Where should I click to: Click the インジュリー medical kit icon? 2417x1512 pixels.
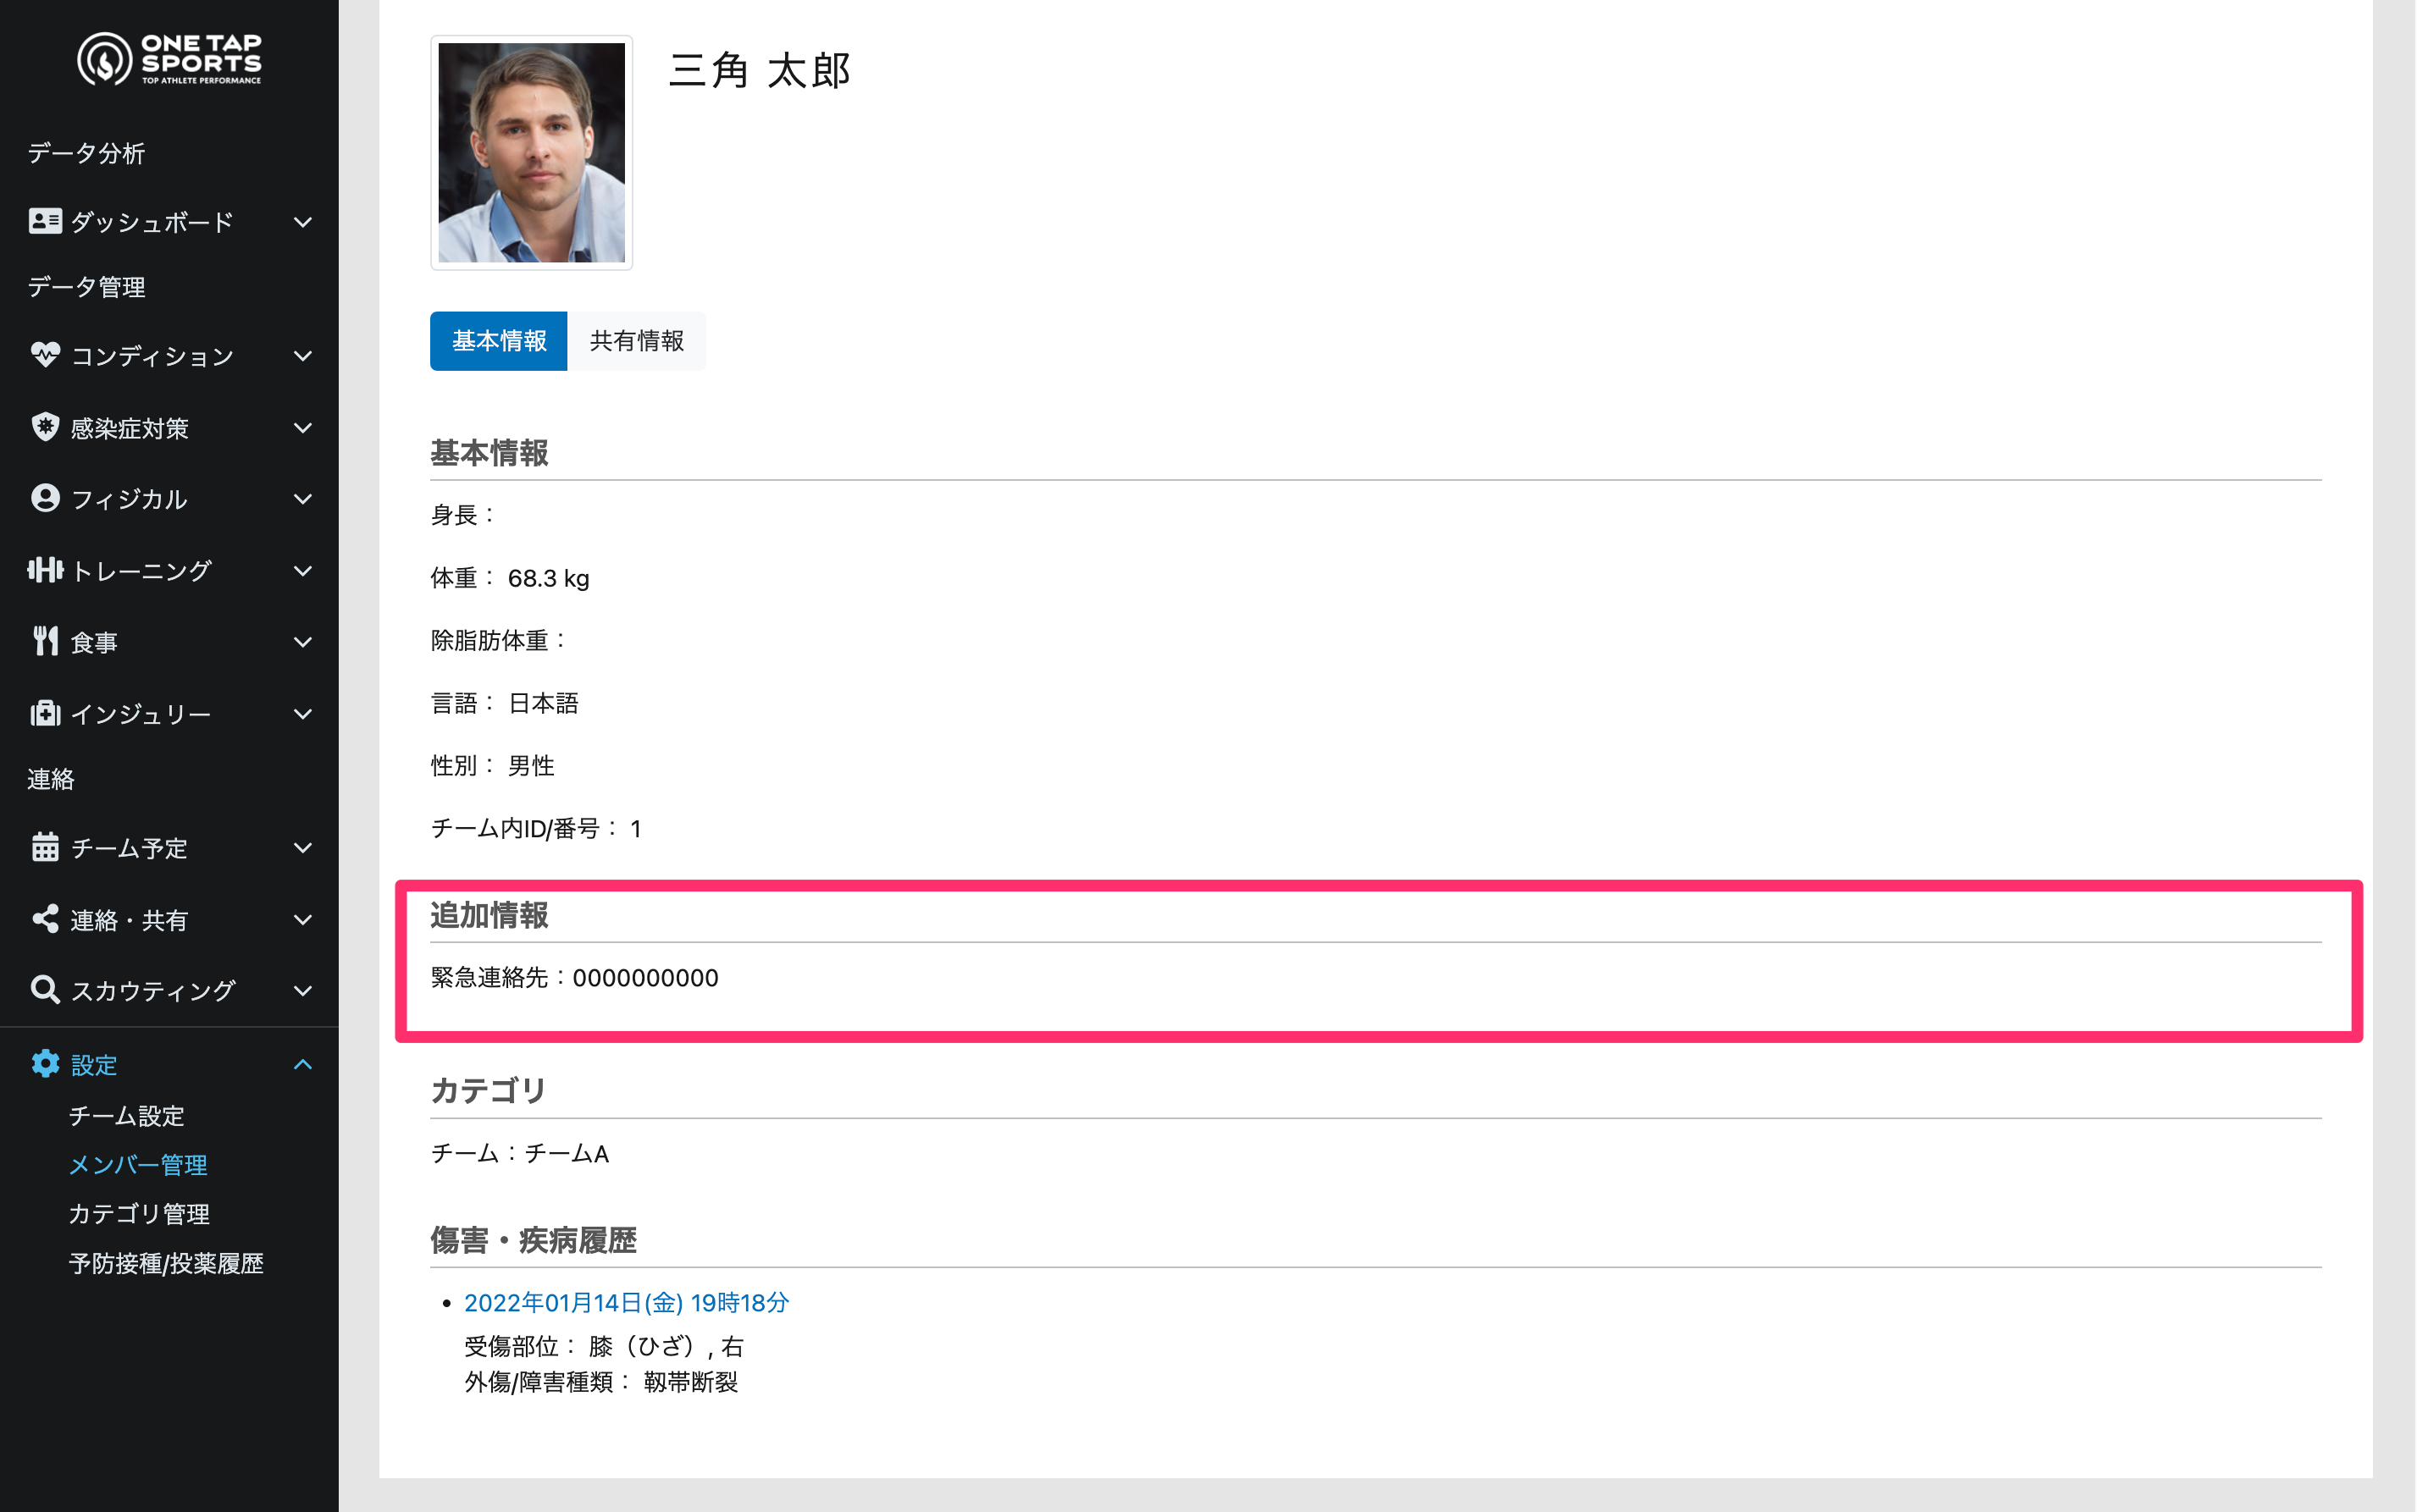tap(45, 713)
